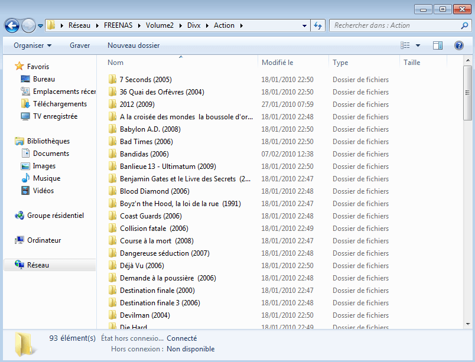
Task: Select the Destination finale 3 (2006) folder
Action: tap(160, 303)
